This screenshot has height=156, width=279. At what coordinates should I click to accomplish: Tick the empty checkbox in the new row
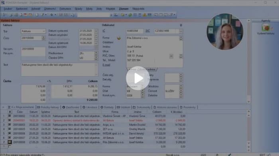(10, 146)
